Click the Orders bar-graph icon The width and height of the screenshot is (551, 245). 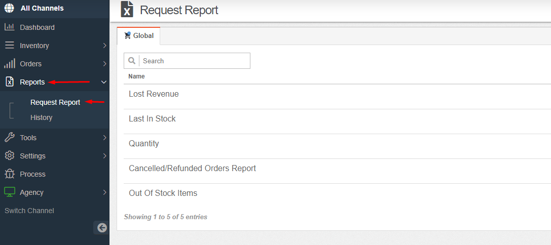[x=10, y=64]
